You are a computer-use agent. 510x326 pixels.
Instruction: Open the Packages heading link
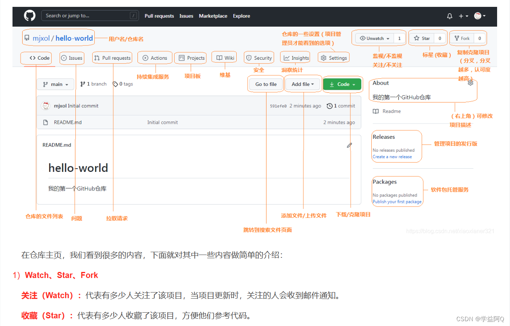(x=385, y=182)
